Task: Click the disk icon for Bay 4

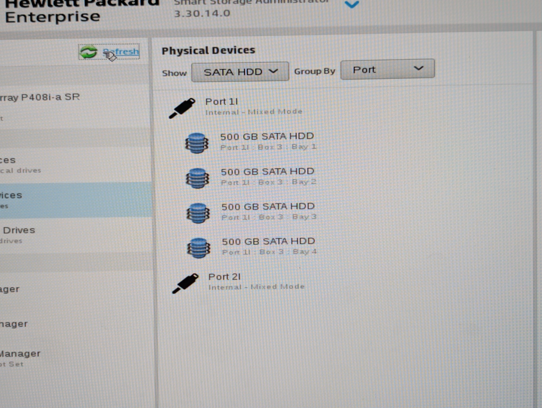Action: tap(198, 248)
